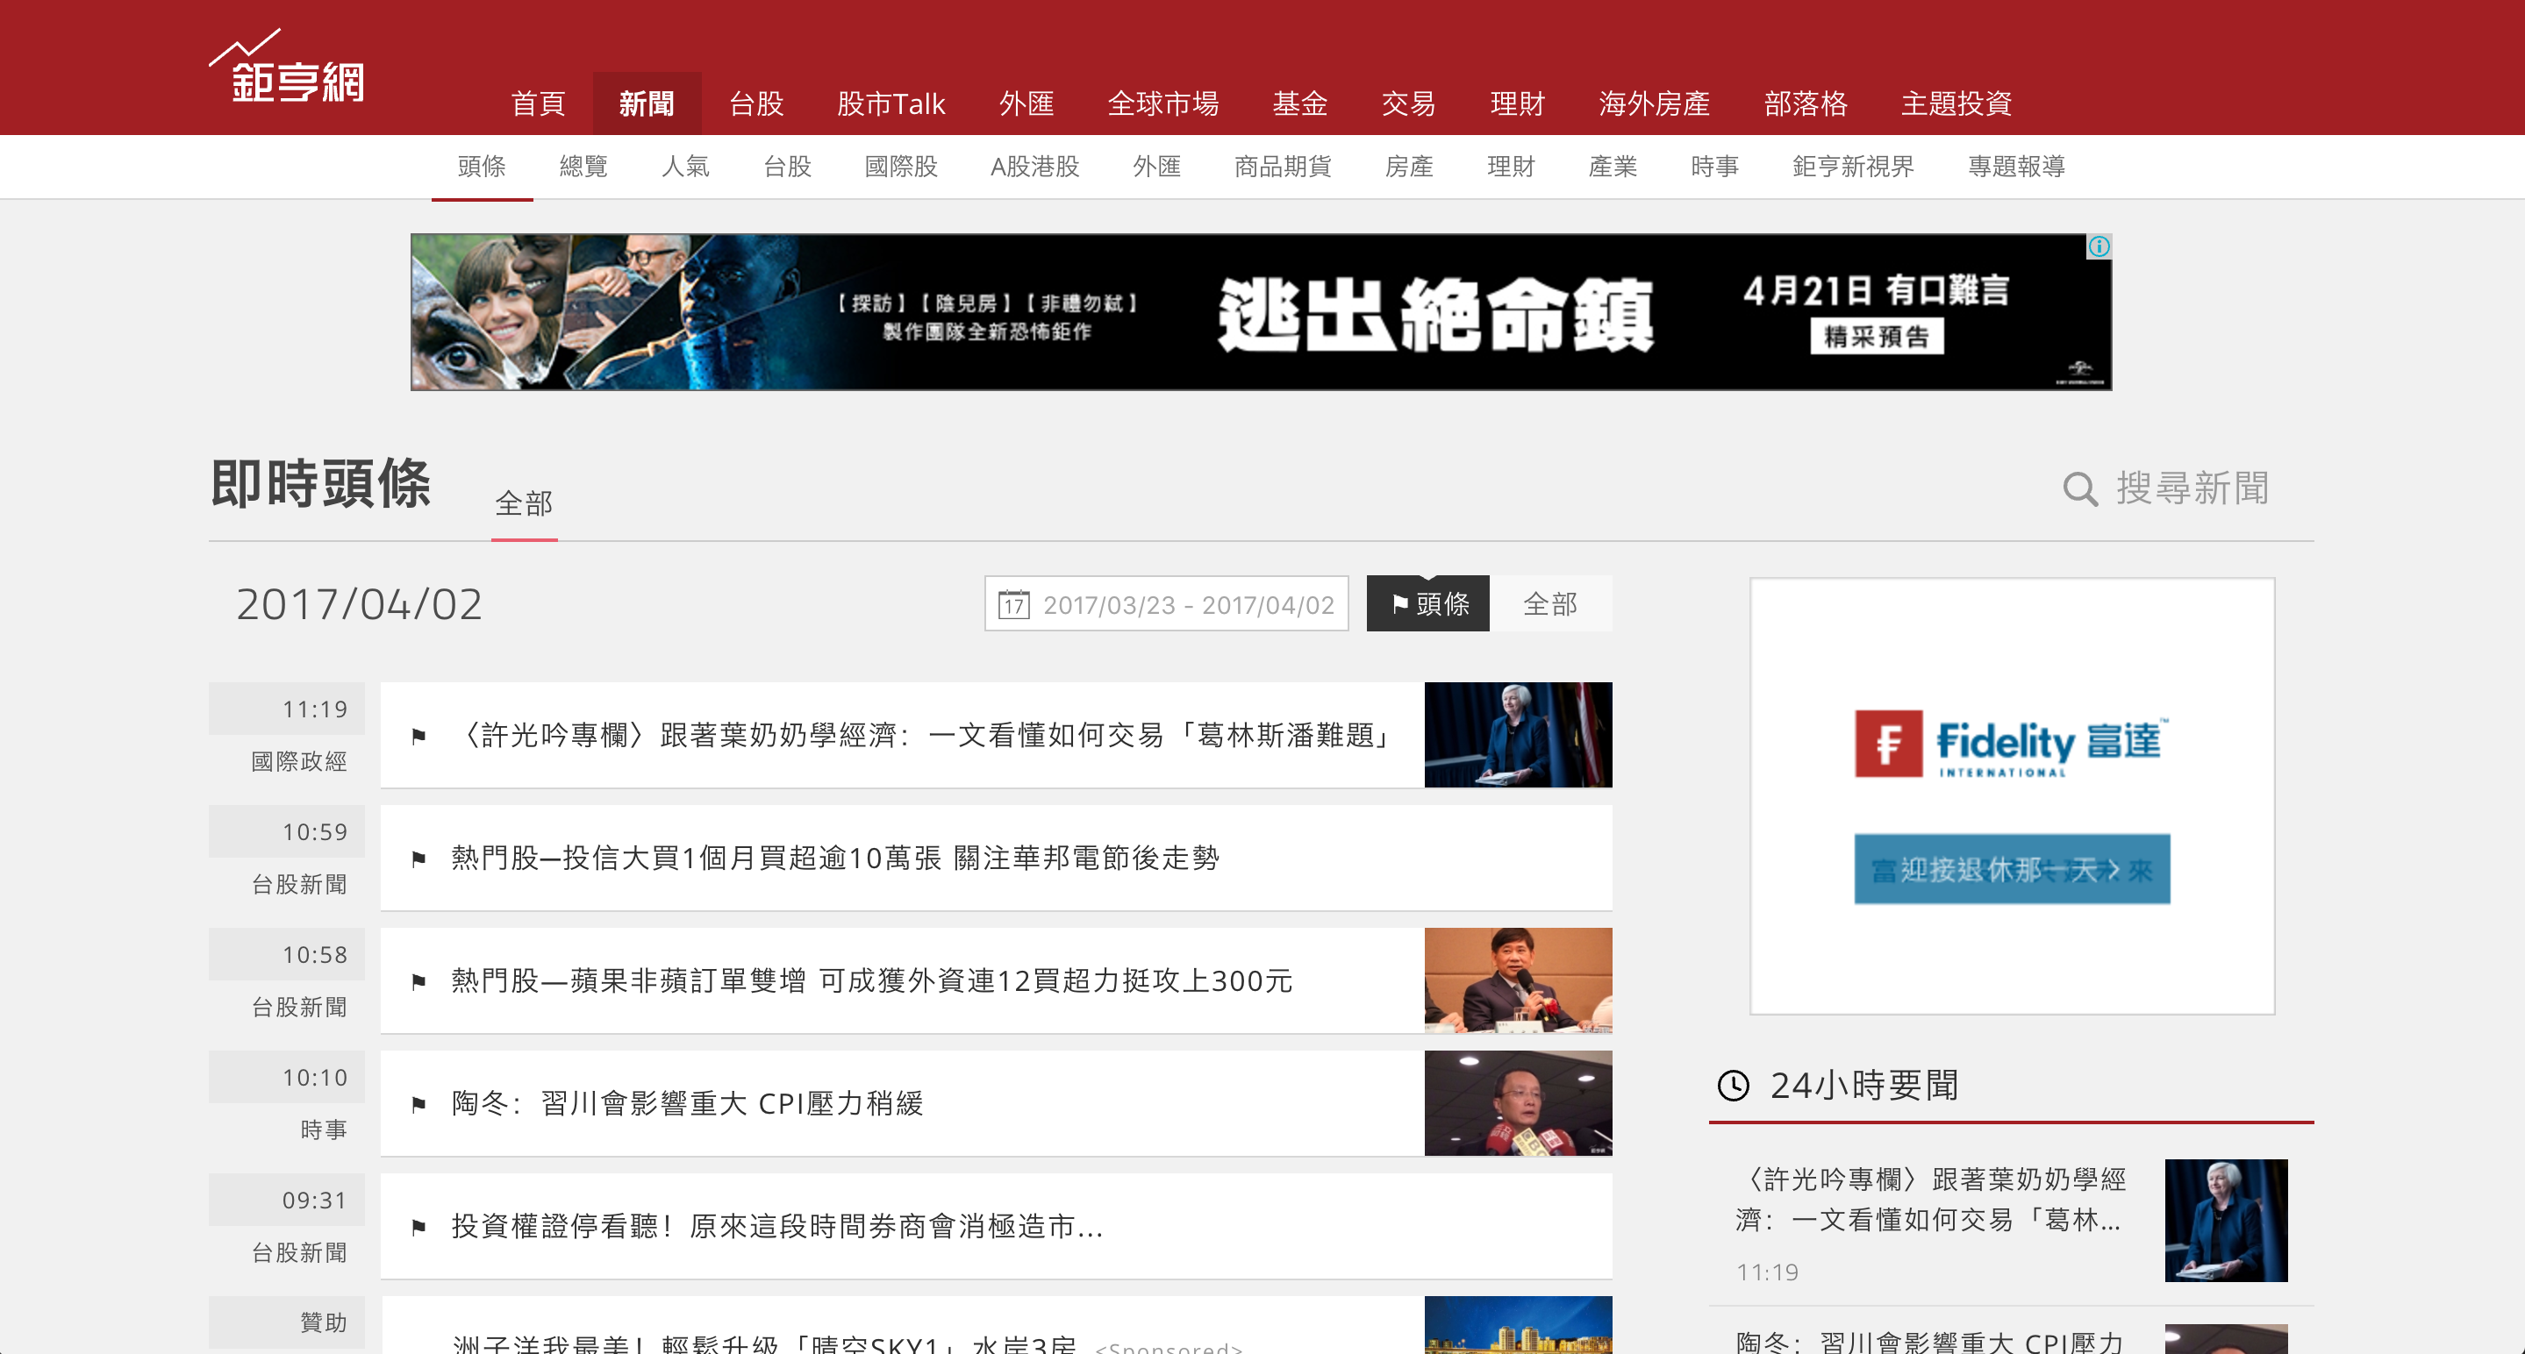Click flag icon beside 許光吟專欄 headline

(x=418, y=736)
